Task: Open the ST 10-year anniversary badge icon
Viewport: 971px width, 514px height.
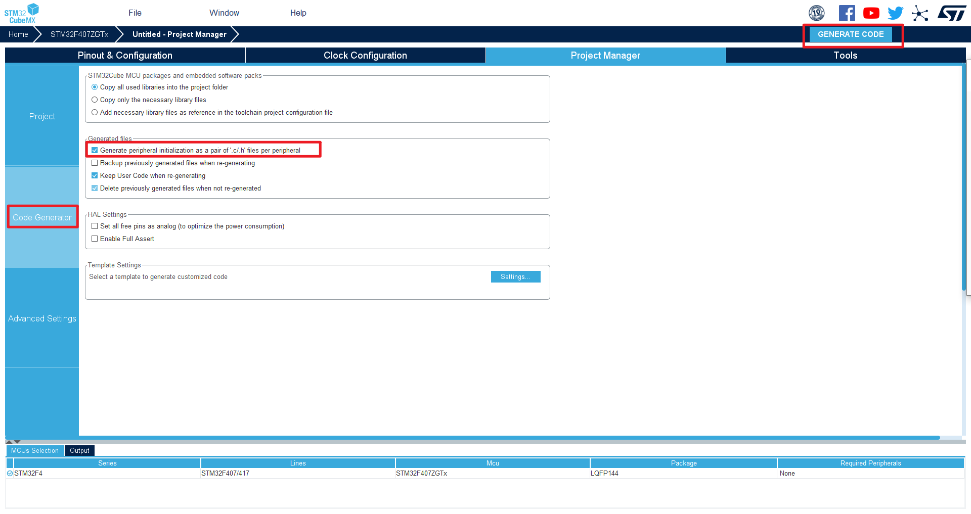Action: point(817,13)
